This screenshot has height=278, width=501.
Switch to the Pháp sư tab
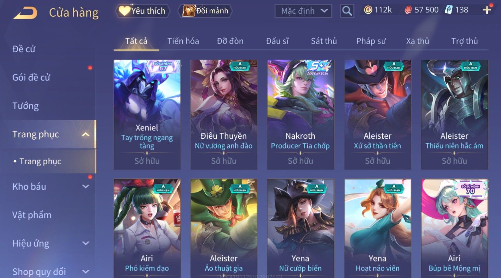371,41
